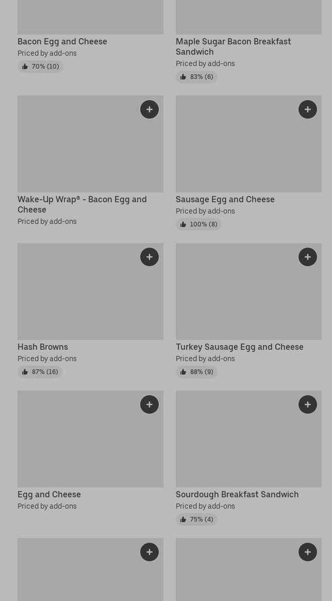Add Egg and Cheese using plus button

click(x=150, y=404)
